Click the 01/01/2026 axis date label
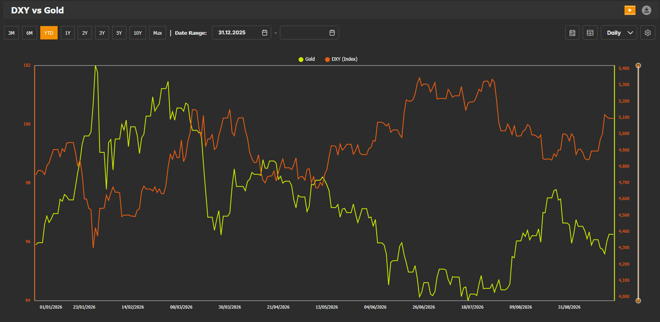This screenshot has width=660, height=322. (51, 307)
